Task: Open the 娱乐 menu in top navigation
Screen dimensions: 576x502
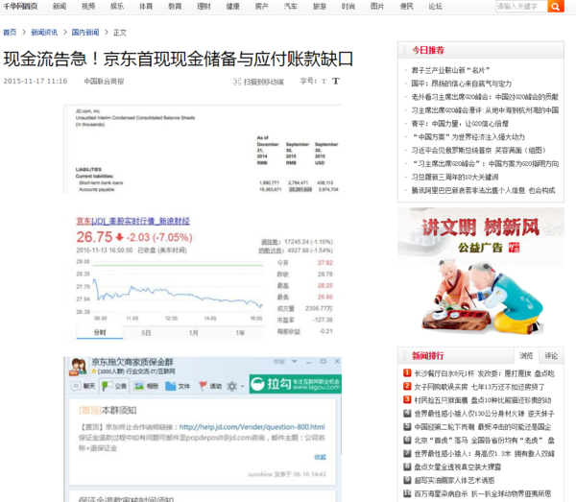Action: 116,7
